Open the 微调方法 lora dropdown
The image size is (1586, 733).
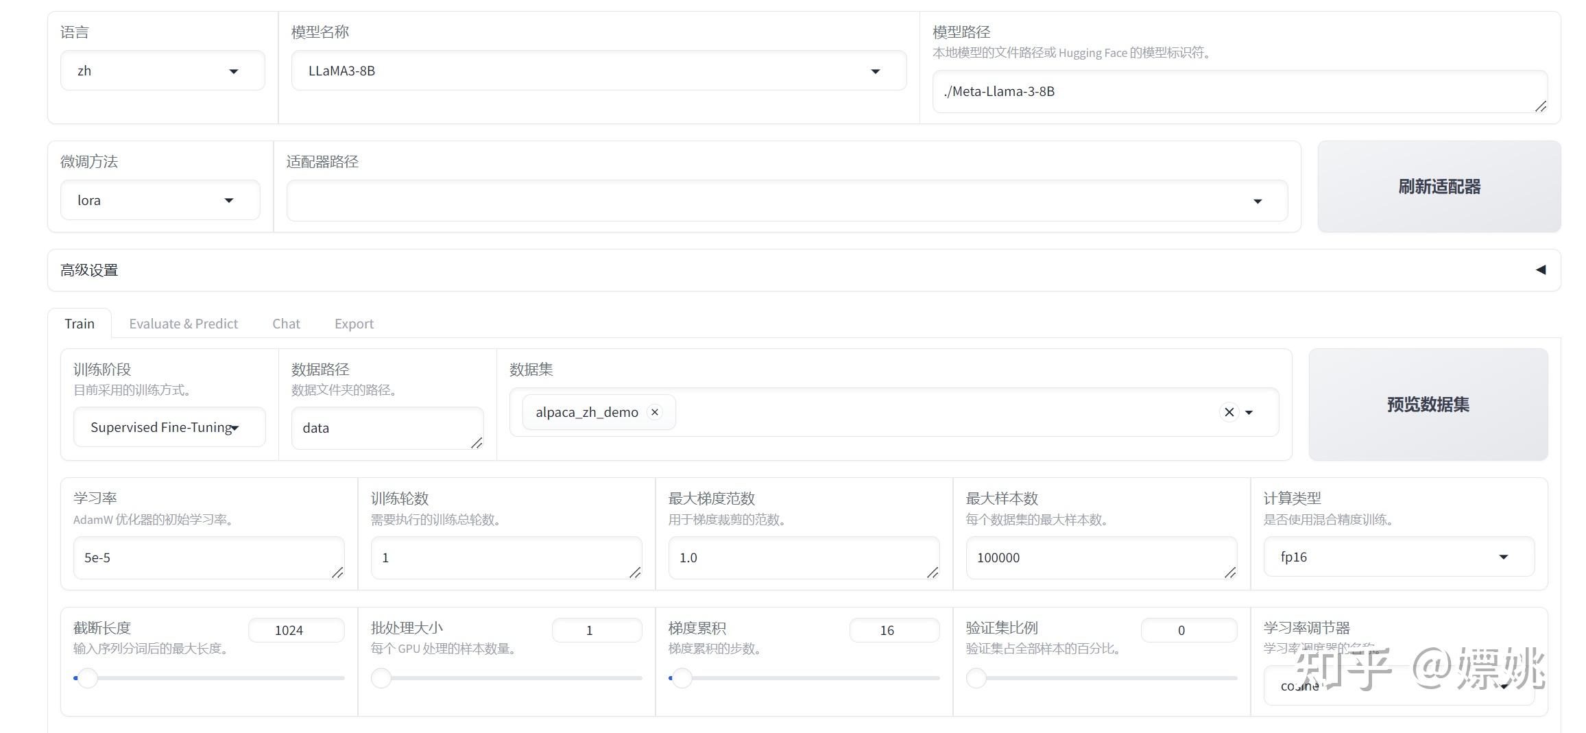229,200
